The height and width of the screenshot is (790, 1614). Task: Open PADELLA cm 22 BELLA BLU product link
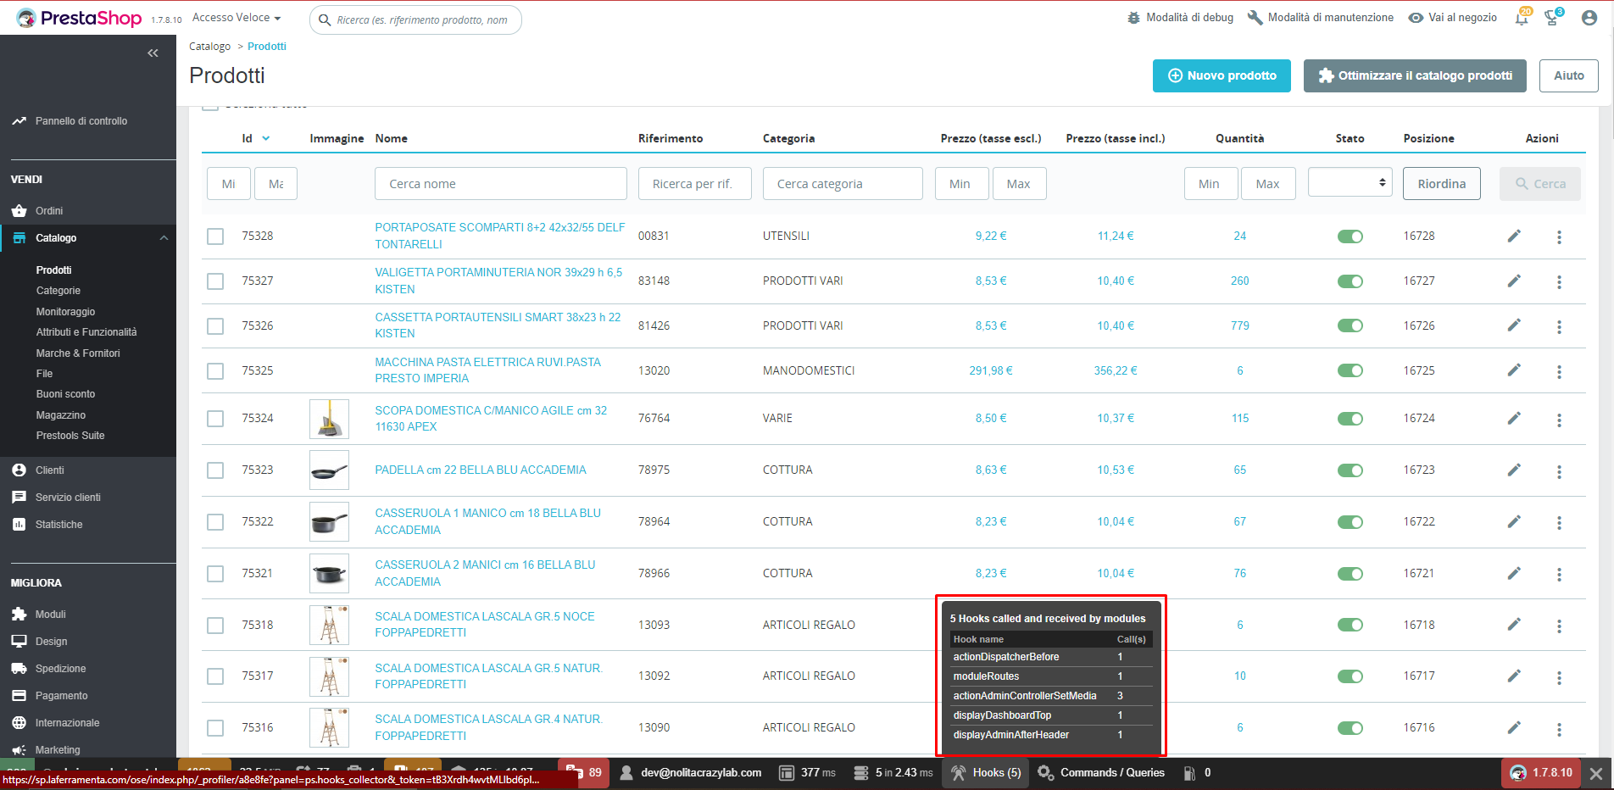[480, 470]
